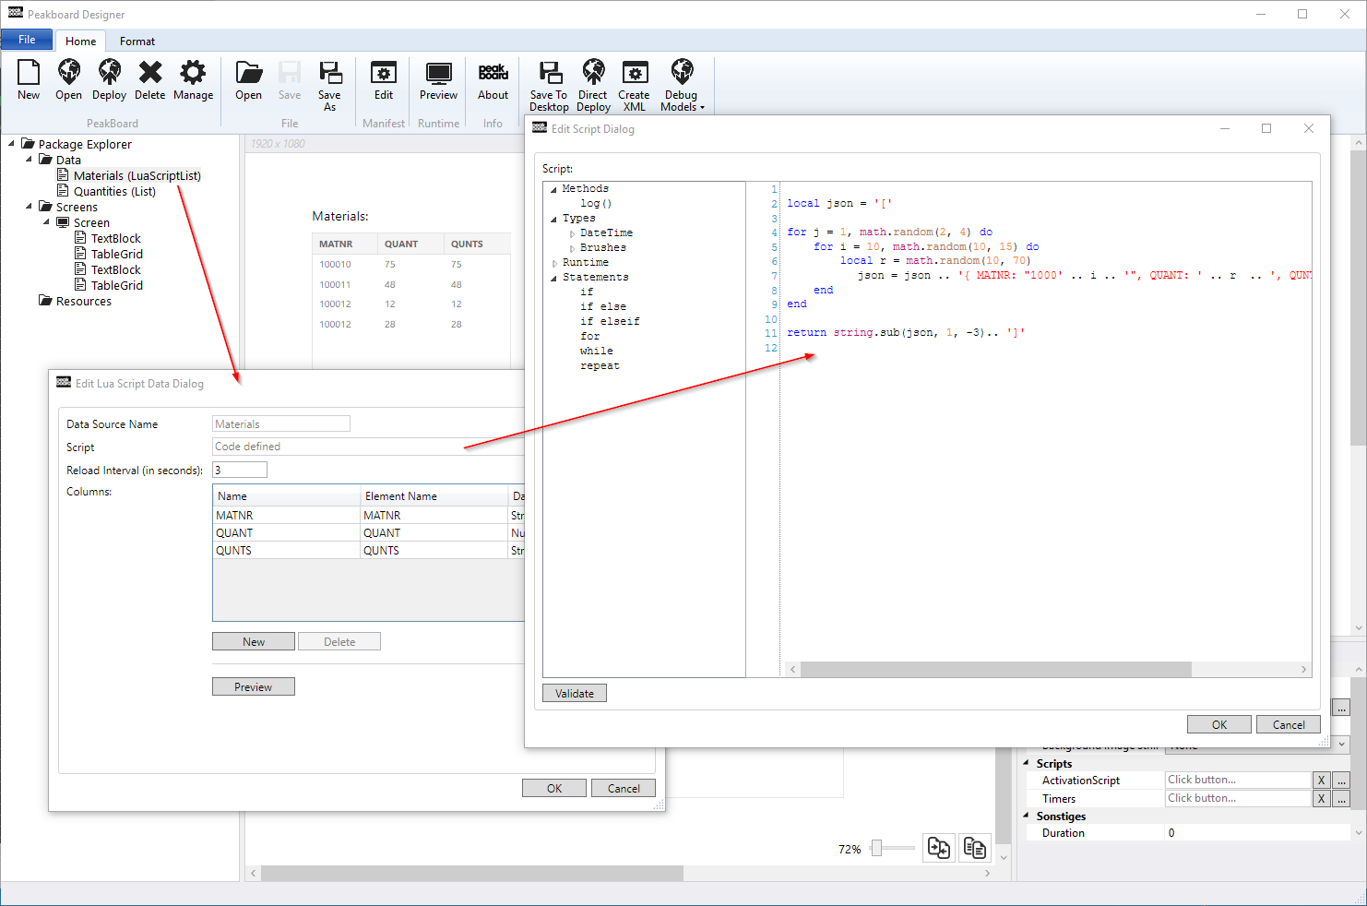Screen dimensions: 1367x906
Task: Click the zoom slider at 72%
Action: click(877, 848)
